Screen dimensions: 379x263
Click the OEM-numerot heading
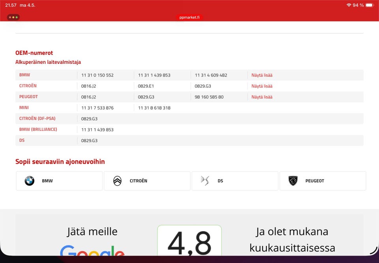pos(34,53)
